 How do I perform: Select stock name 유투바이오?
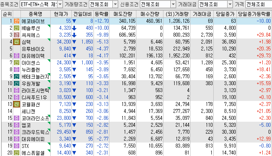[x=33, y=49]
